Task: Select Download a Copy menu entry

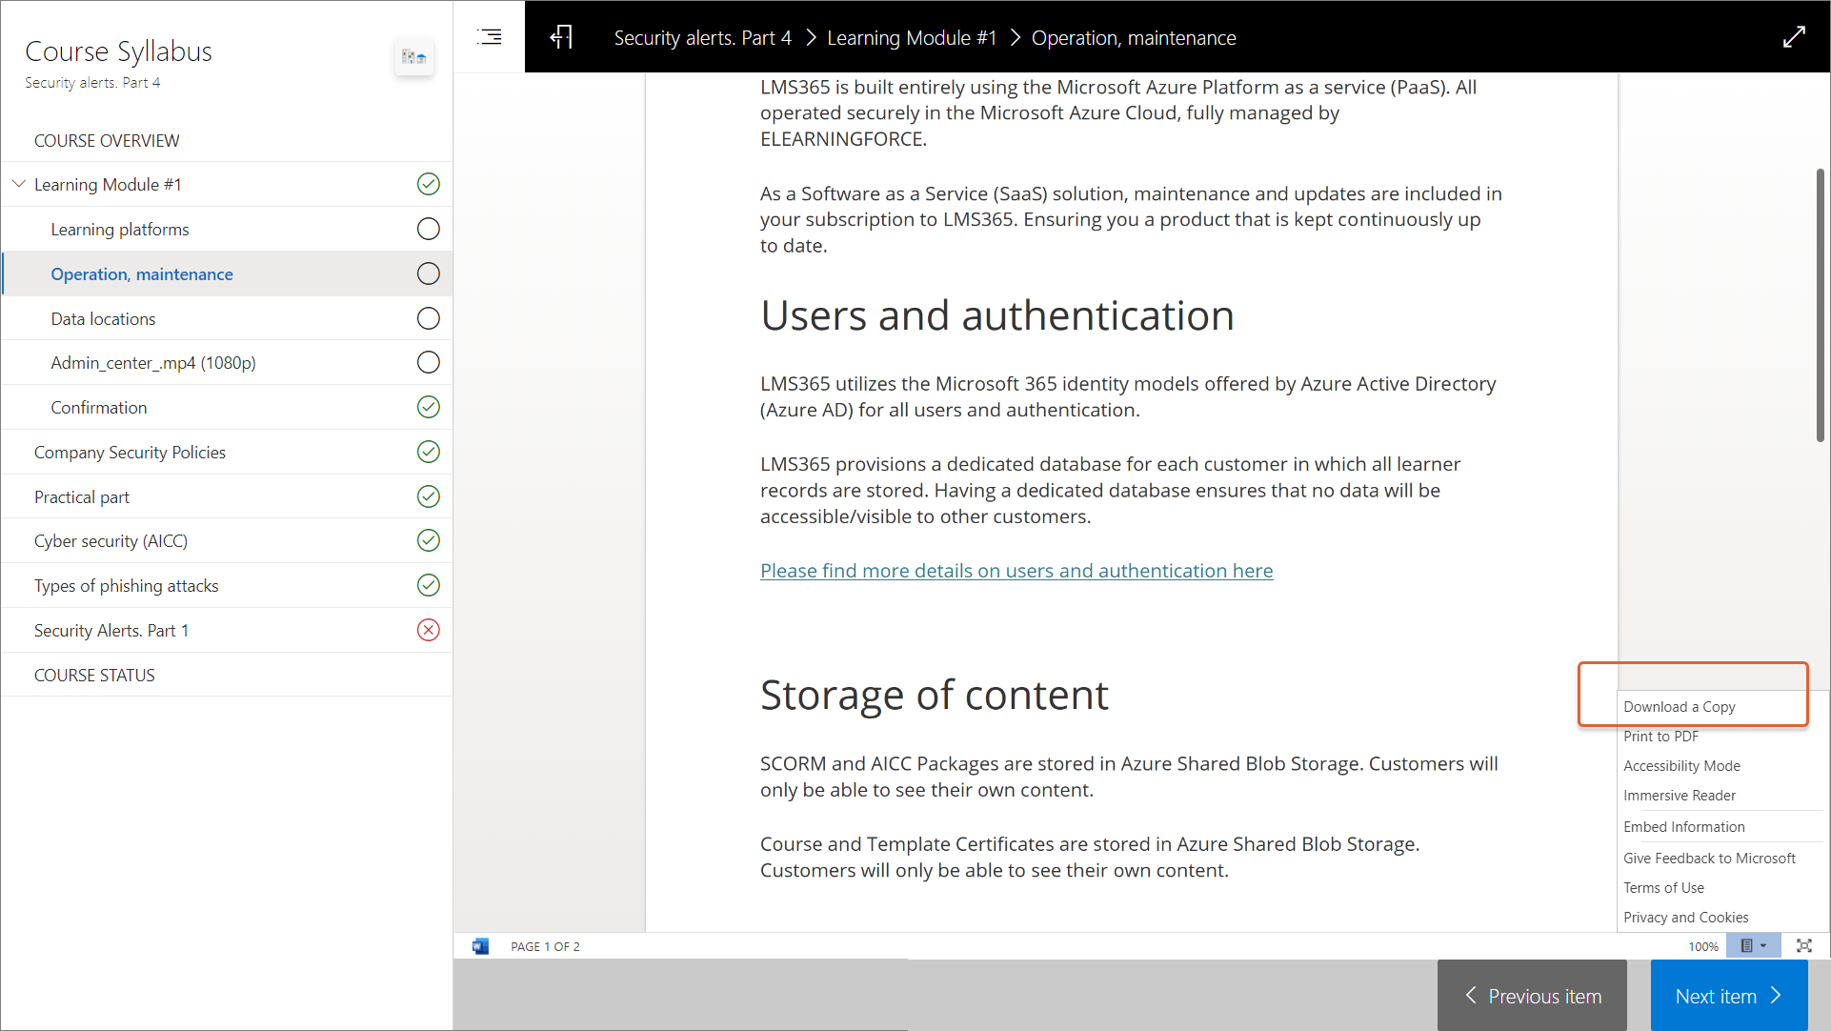Action: [x=1679, y=706]
